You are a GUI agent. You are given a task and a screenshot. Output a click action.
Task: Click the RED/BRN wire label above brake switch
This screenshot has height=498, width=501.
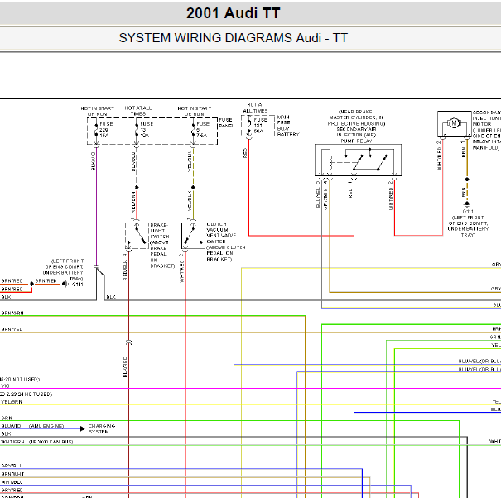[x=133, y=203]
